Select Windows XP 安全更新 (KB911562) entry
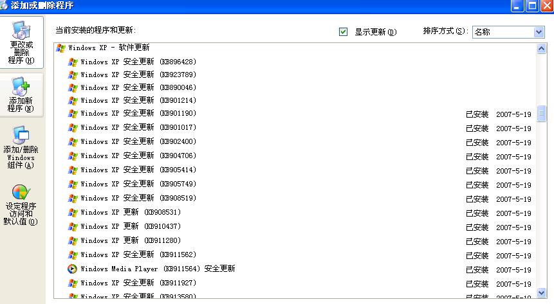Image resolution: width=554 pixels, height=304 pixels. (x=138, y=255)
